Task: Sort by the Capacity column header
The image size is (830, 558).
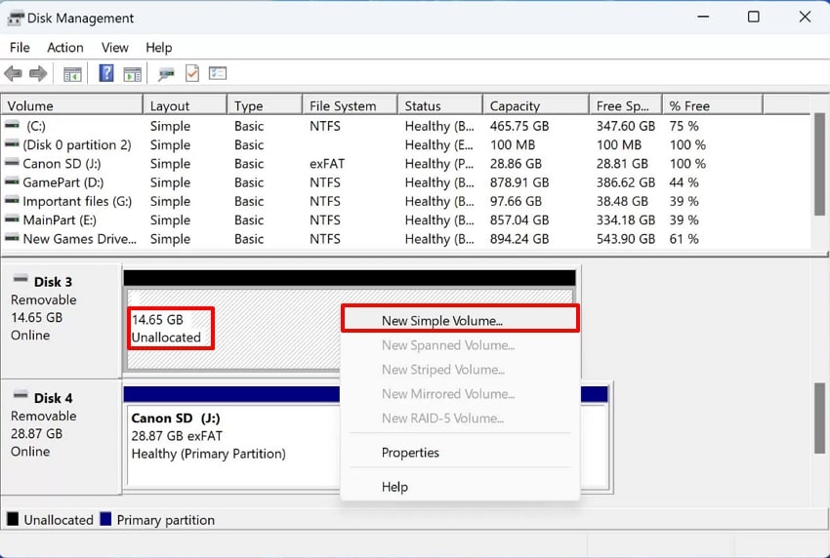Action: 536,105
